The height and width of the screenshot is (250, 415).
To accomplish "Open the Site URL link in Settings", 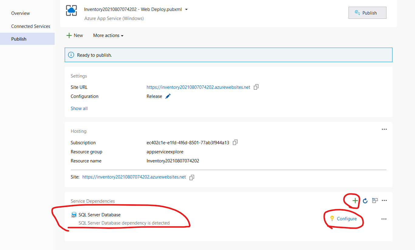I will coord(199,87).
